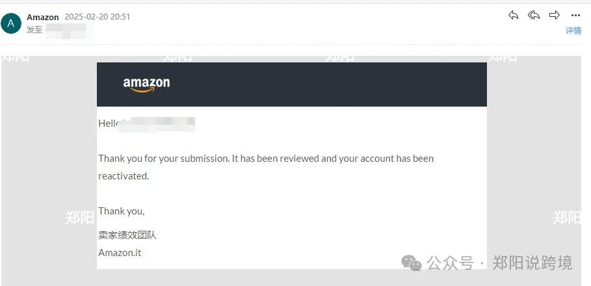Click the 'Thank you,' closing line
The height and width of the screenshot is (286, 591).
[122, 211]
